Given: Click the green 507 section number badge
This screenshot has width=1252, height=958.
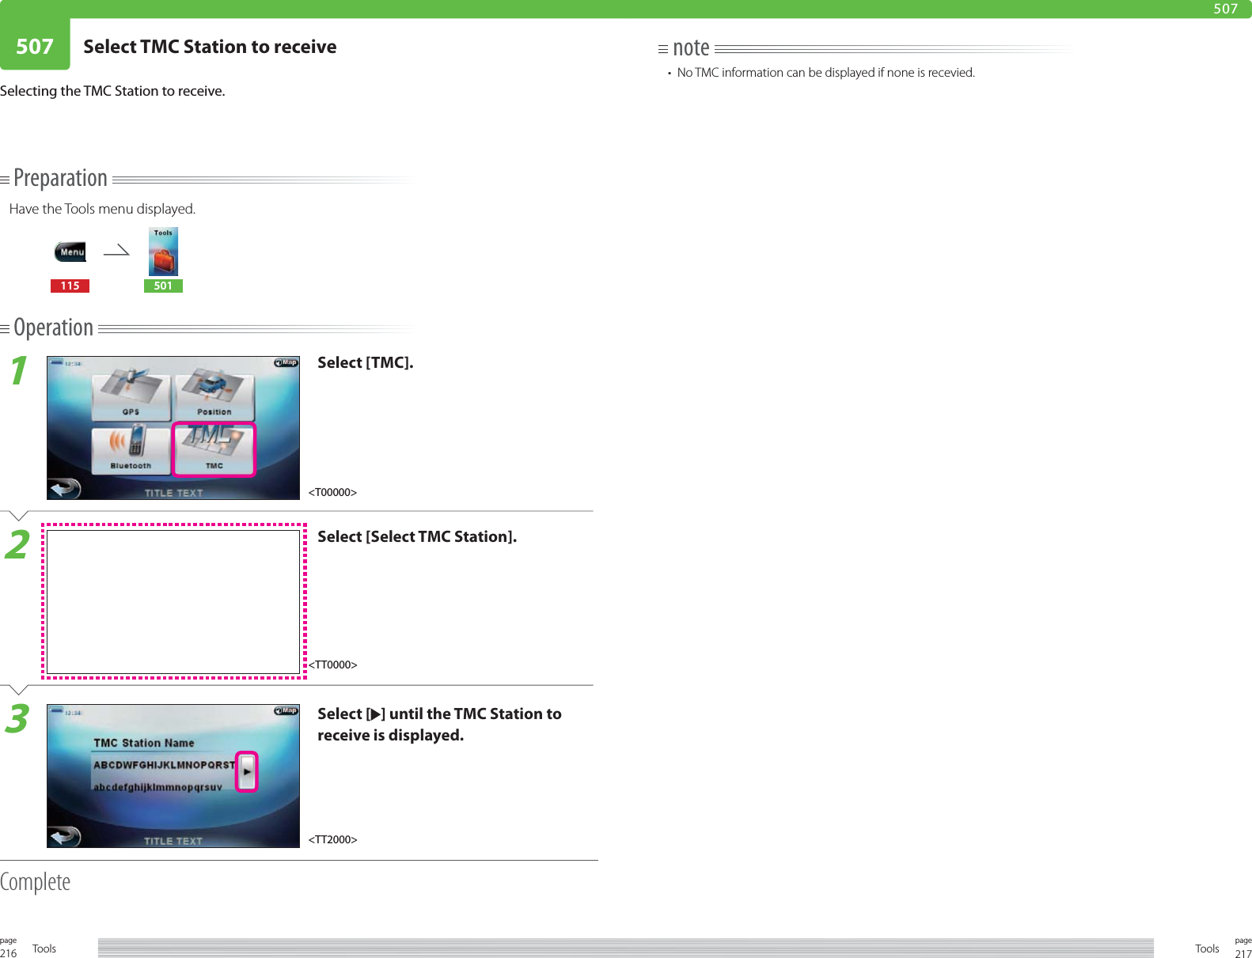Looking at the screenshot, I should [35, 46].
